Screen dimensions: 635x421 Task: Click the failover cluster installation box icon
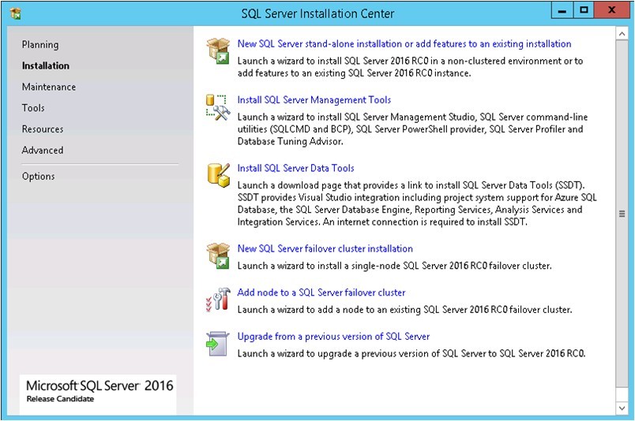[218, 255]
